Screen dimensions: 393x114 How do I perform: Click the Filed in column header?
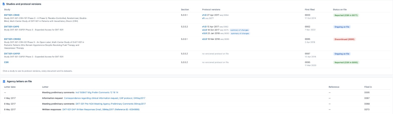point(368,87)
